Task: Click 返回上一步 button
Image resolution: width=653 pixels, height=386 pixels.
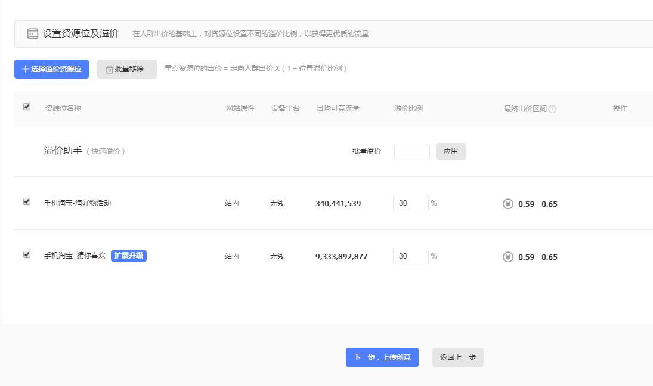Action: tap(458, 357)
